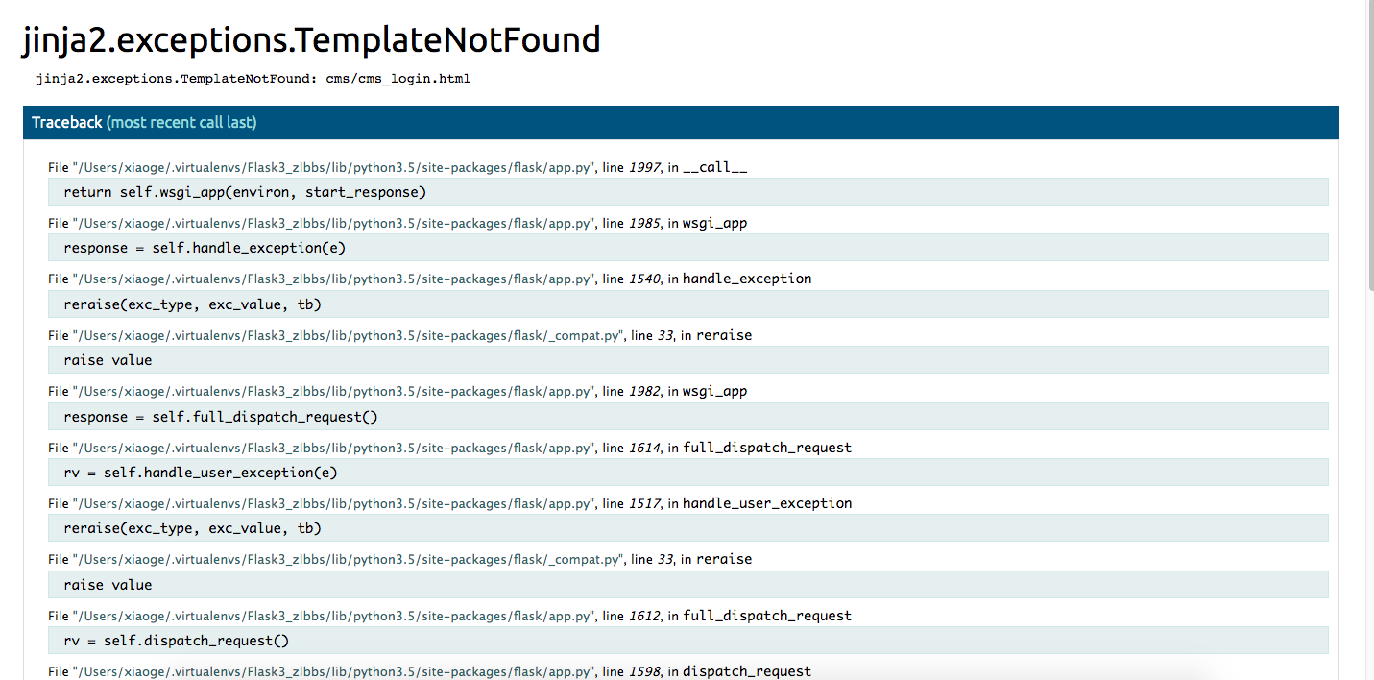Image resolution: width=1374 pixels, height=680 pixels.
Task: Click code line rv = self.dispatch_request()
Action: pos(688,641)
